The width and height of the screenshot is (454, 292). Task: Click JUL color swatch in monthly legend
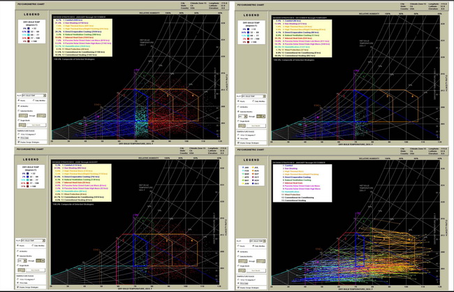tap(253, 168)
